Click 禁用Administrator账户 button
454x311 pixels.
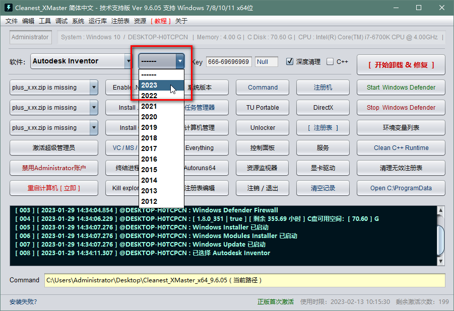54,168
